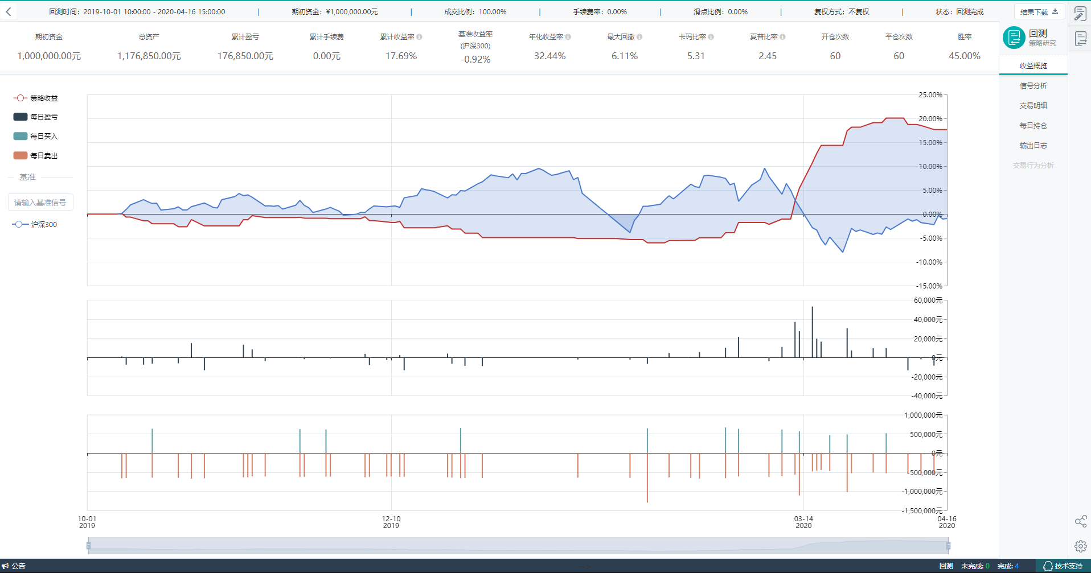1091x573 pixels.
Task: Toggle the 每日盈亏 legend series
Action: [x=36, y=117]
